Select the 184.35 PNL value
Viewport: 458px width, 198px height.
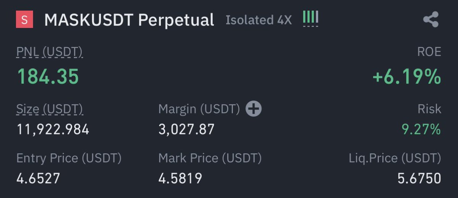pyautogui.click(x=48, y=76)
